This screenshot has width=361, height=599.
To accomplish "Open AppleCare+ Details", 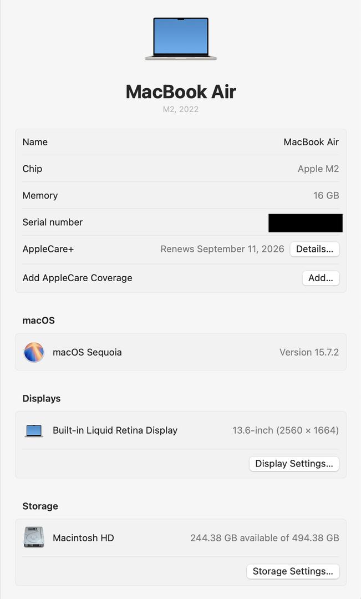I will [x=314, y=249].
